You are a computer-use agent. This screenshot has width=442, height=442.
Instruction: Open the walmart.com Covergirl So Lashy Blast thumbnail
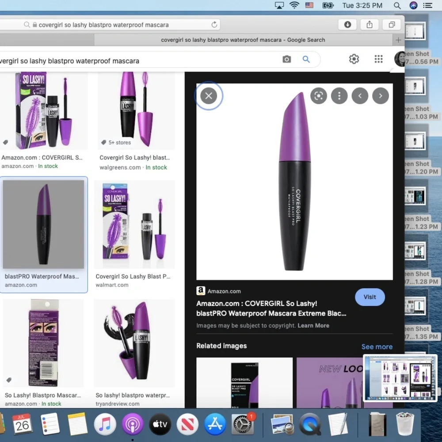coord(134,225)
